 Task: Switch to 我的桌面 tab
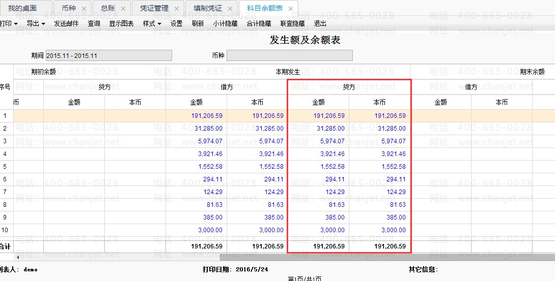(x=22, y=9)
